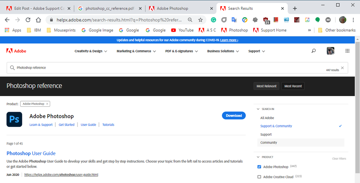Uncheck the Adobe Photoshop product filter
The height and width of the screenshot is (183, 360).
pos(259,167)
